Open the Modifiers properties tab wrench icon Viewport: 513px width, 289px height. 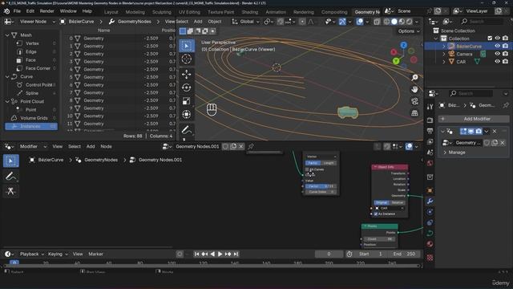pos(430,201)
